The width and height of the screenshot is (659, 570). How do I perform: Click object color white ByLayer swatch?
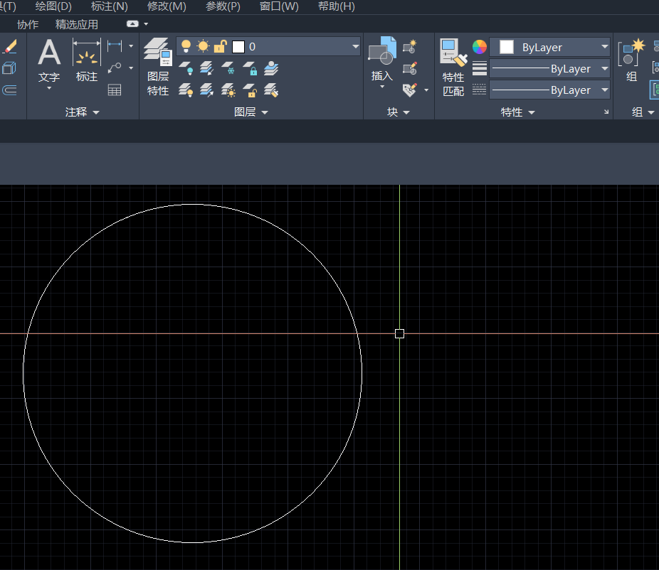click(507, 47)
